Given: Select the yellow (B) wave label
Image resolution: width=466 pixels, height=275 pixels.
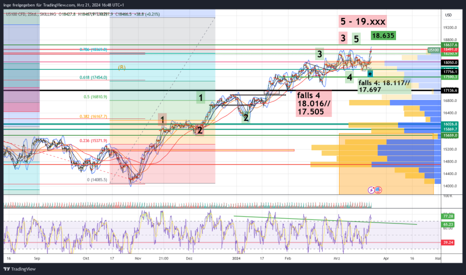Looking at the screenshot, I should pos(121,67).
